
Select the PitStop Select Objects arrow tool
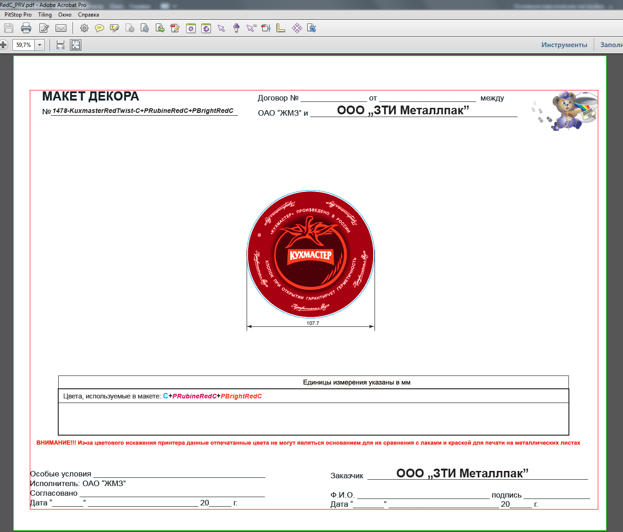pos(221,28)
